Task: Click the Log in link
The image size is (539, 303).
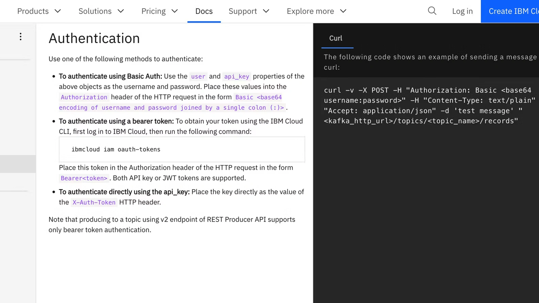Action: pyautogui.click(x=462, y=11)
